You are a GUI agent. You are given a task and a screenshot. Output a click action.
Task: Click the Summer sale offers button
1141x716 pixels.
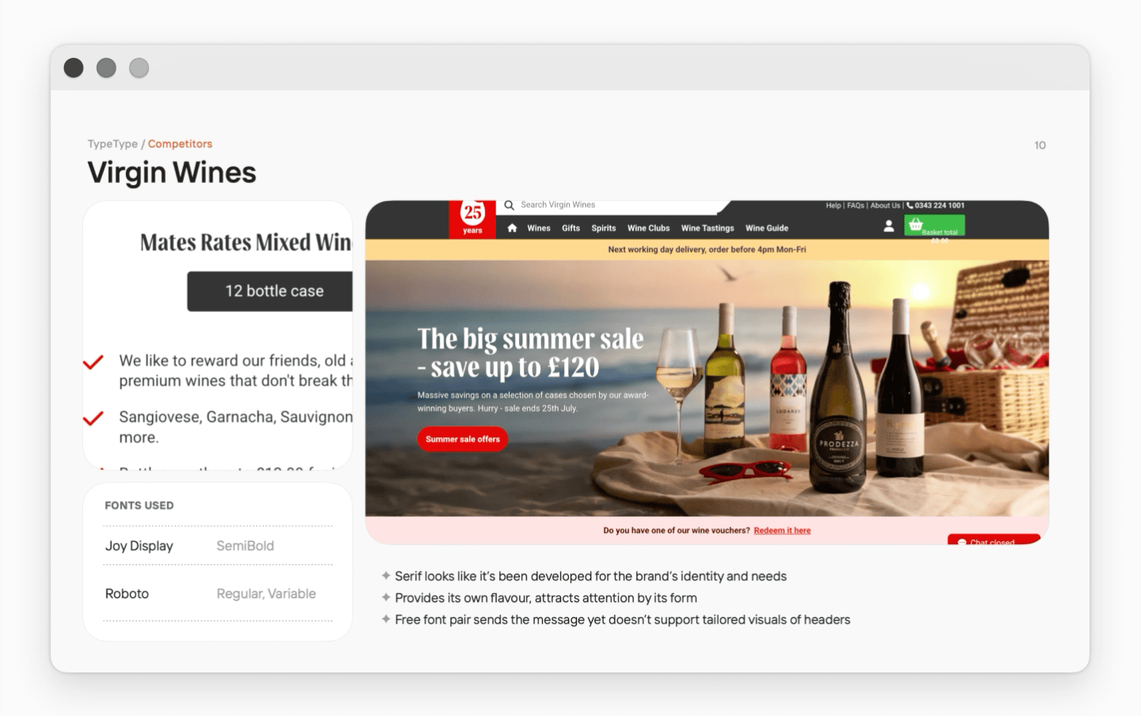[463, 439]
